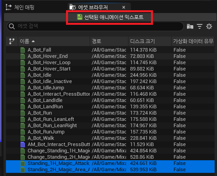
Task: Select the A_Bot_Interact_PressButton animation
Action: pos(110,94)
